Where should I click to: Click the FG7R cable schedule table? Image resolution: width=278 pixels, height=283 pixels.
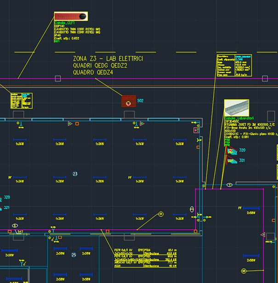point(145,258)
